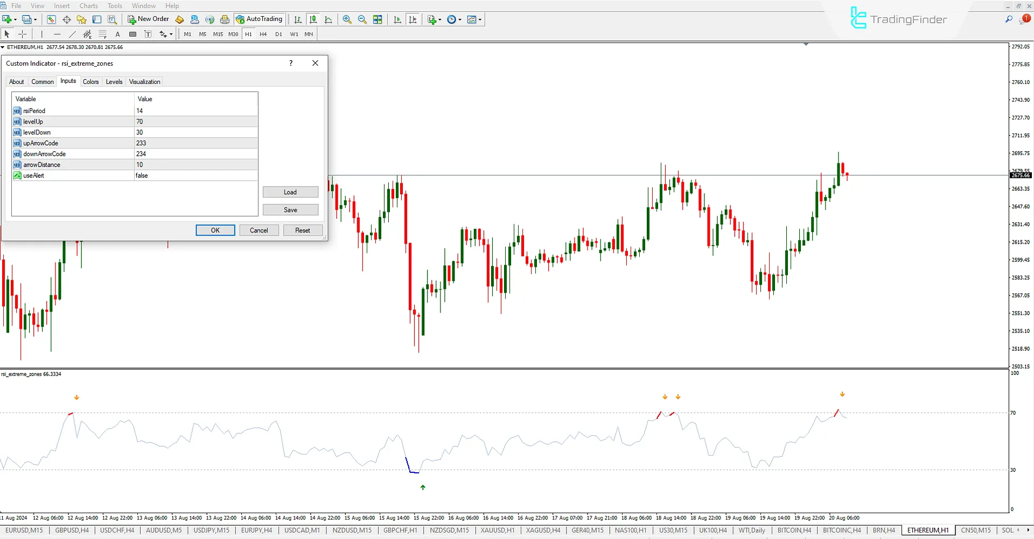Switch the chart to M15 timeframe
The height and width of the screenshot is (539, 1034).
pyautogui.click(x=218, y=34)
